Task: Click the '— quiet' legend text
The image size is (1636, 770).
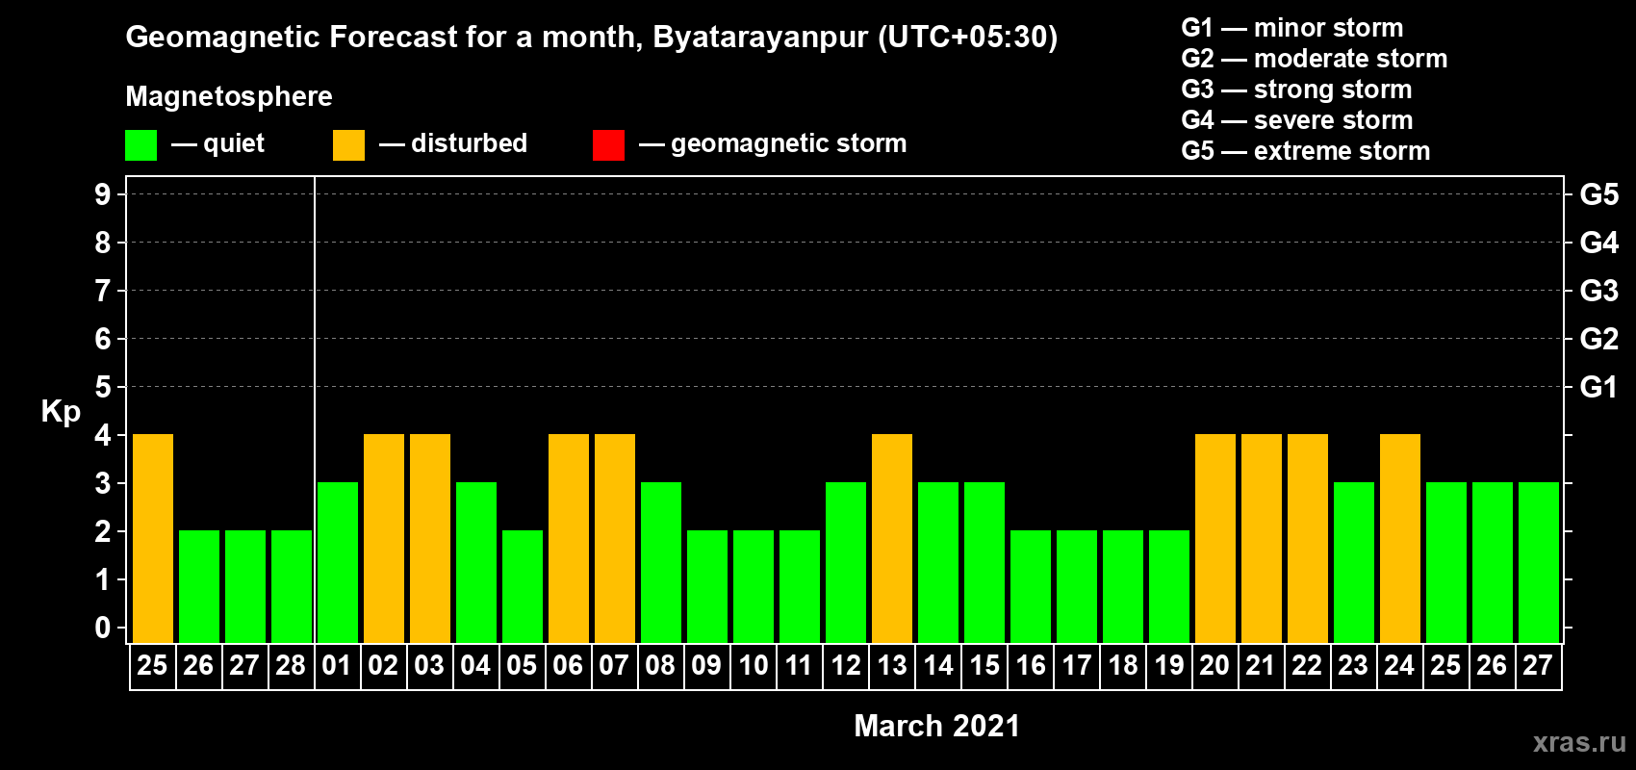Action: coord(217,143)
